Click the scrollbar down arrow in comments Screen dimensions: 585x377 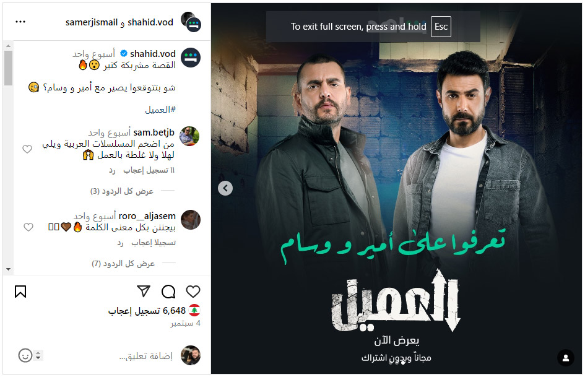coord(8,269)
